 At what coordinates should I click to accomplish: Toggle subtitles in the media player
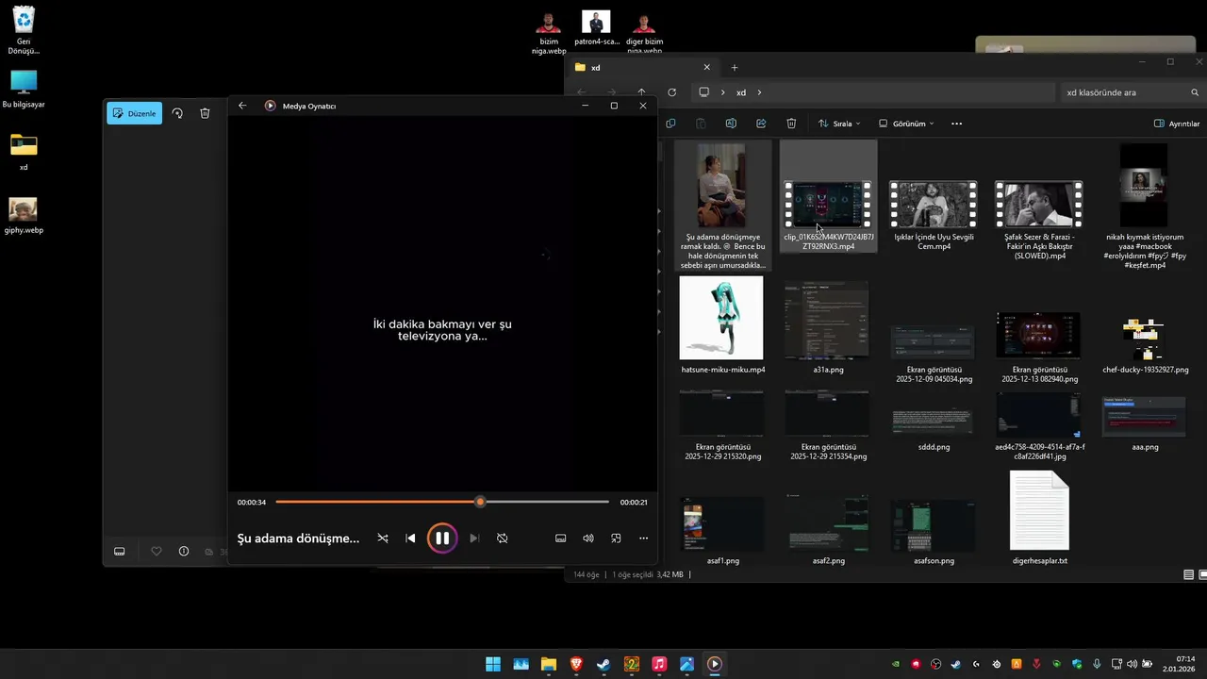tap(560, 538)
